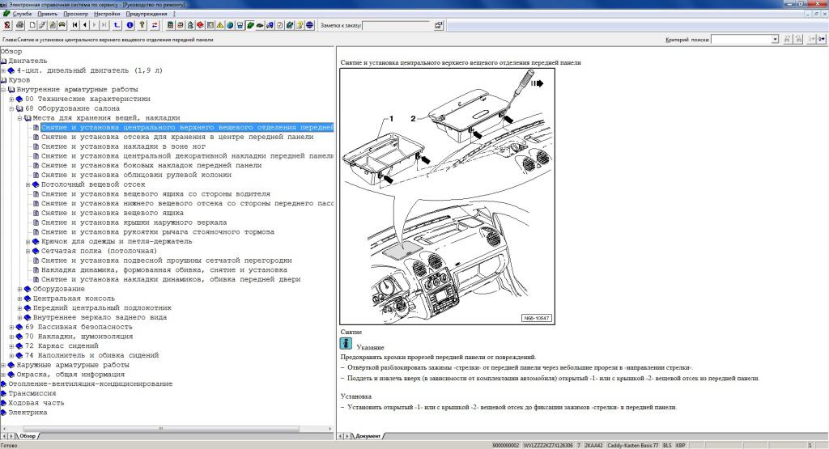829x449 pixels.
Task: Select Передний центральный подлокотник item
Action: (x=102, y=308)
